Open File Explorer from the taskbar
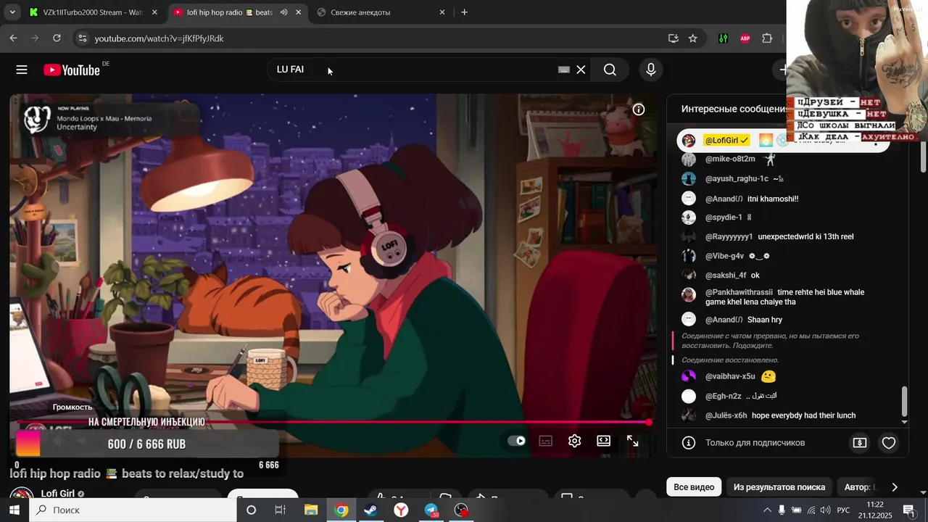The width and height of the screenshot is (928, 522). click(x=311, y=510)
